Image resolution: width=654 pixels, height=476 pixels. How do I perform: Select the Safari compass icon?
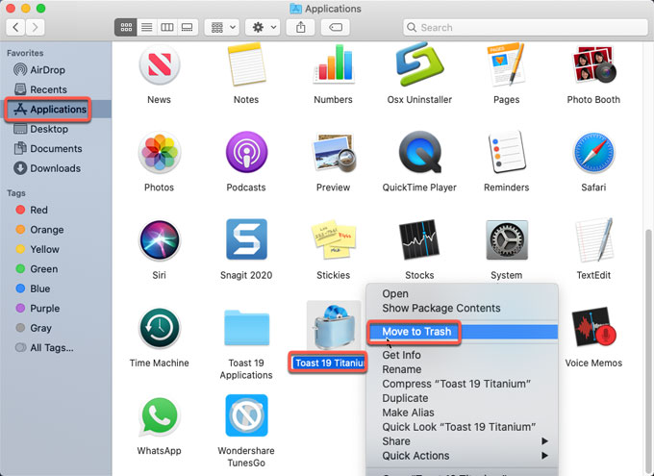pyautogui.click(x=593, y=153)
